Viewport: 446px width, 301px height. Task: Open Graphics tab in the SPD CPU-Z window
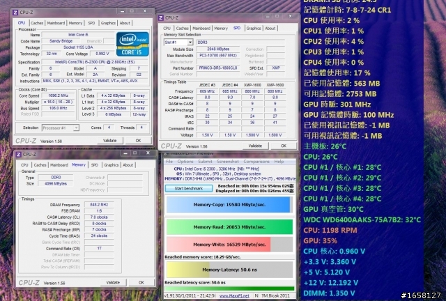pos(254,28)
